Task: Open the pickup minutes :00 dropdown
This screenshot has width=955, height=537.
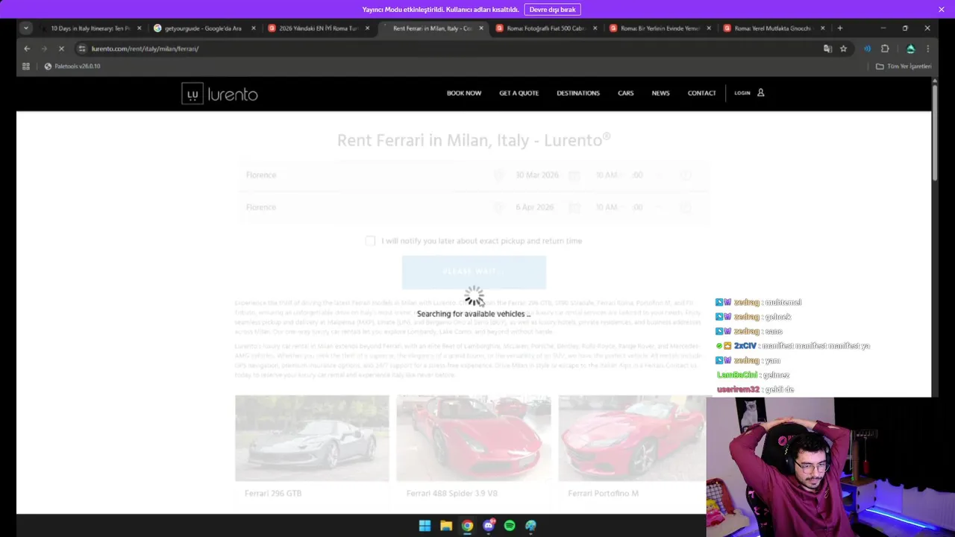Action: [x=647, y=175]
